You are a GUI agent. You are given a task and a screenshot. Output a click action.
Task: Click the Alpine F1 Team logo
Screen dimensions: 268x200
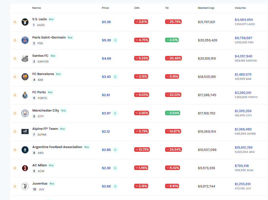click(25, 131)
